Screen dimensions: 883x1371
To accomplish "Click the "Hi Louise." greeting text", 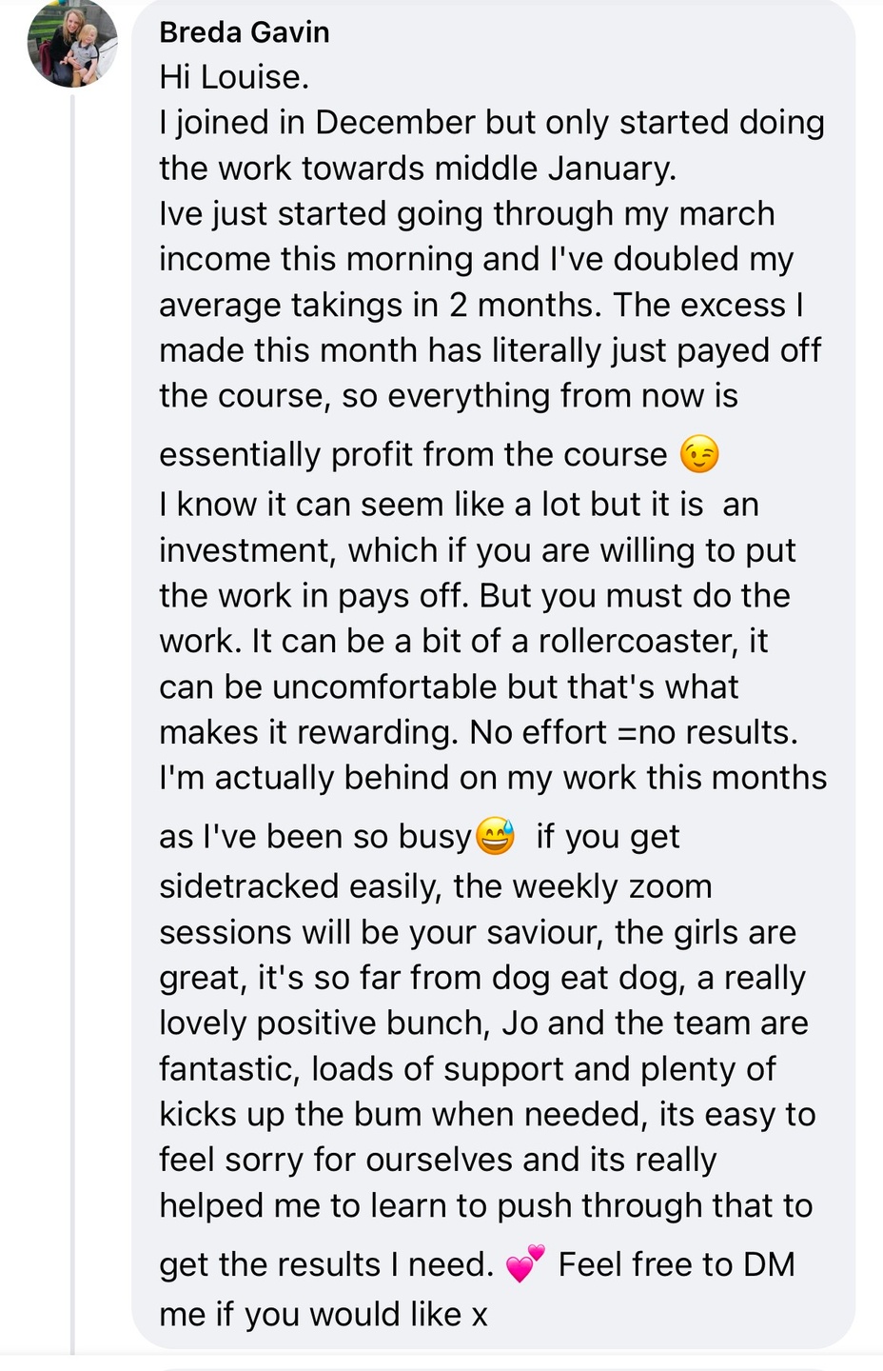I will tap(234, 77).
